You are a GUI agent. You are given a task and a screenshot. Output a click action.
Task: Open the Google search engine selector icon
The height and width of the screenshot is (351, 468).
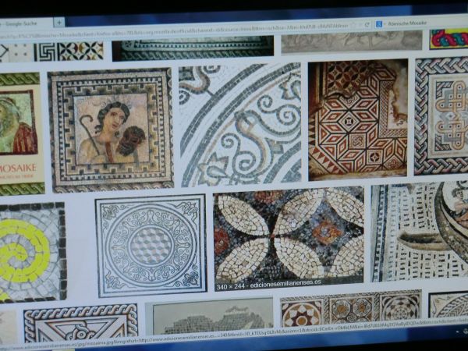(379, 24)
